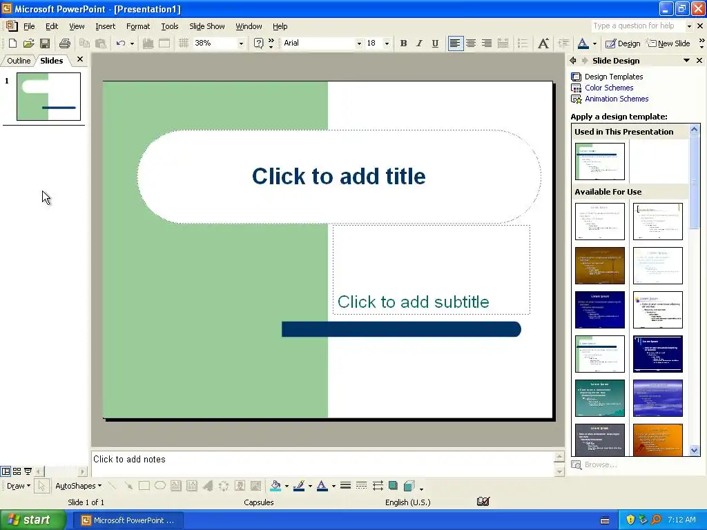
Task: Insert a Text Box from Drawing toolbar
Action: pyautogui.click(x=176, y=486)
